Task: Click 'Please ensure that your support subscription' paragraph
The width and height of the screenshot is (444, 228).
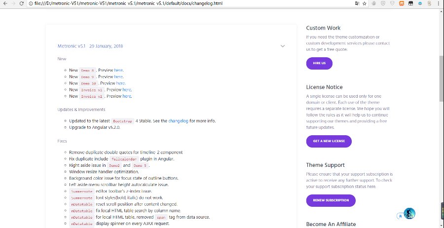Action: coord(349,181)
